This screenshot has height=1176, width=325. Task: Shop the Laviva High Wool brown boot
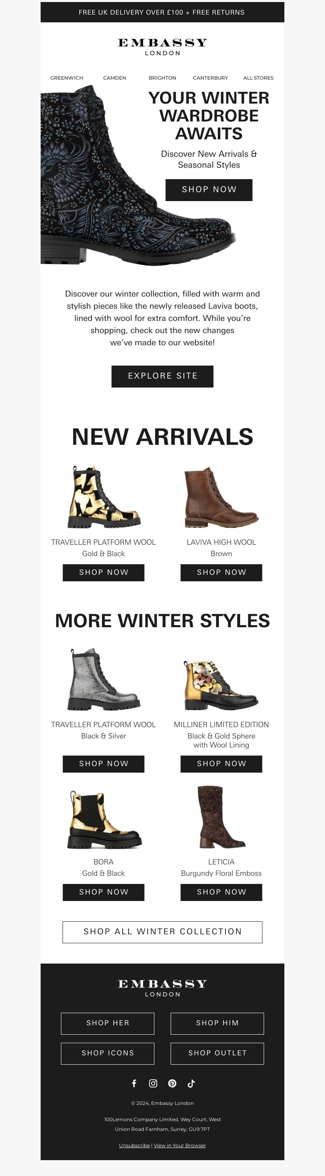(221, 572)
